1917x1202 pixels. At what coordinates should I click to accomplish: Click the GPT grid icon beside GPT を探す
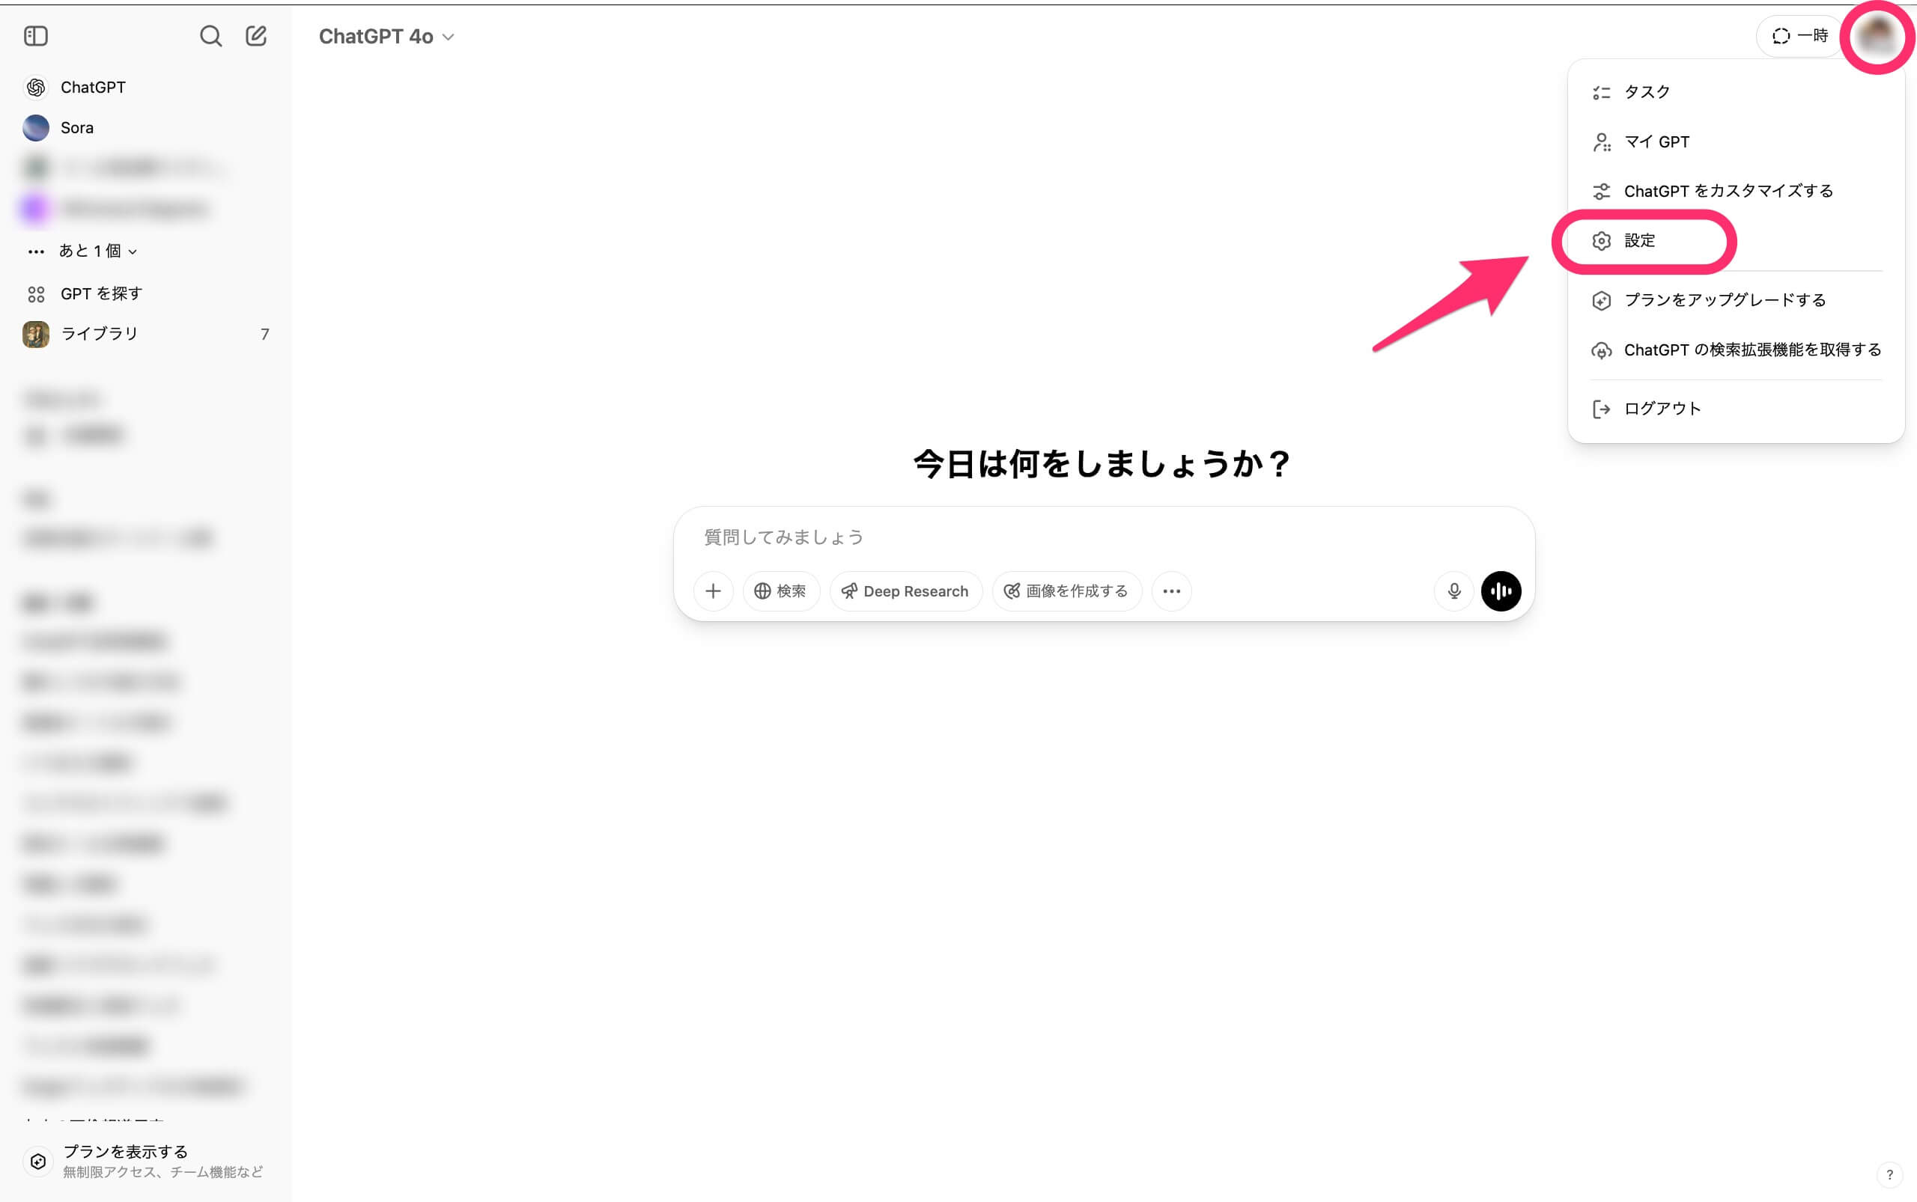36,295
